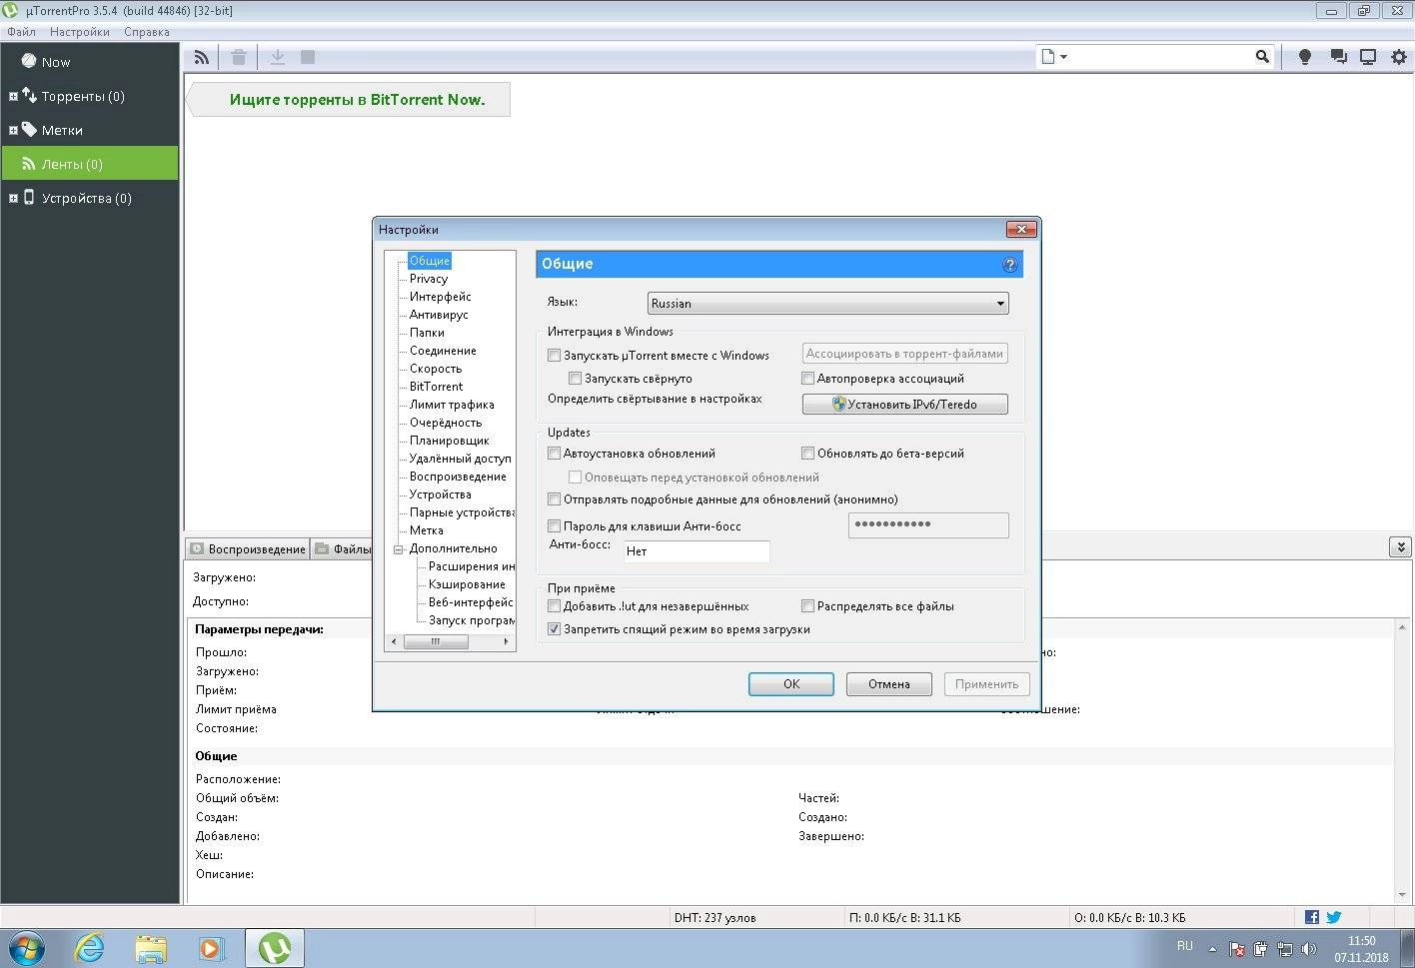1415x968 pixels.
Task: Click the search magnifier icon
Action: coord(1262,57)
